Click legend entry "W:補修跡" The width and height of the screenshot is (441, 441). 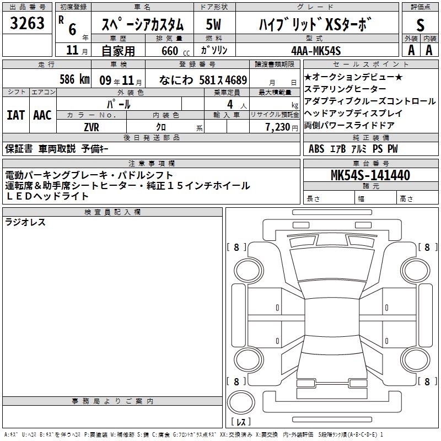[x=122, y=434]
